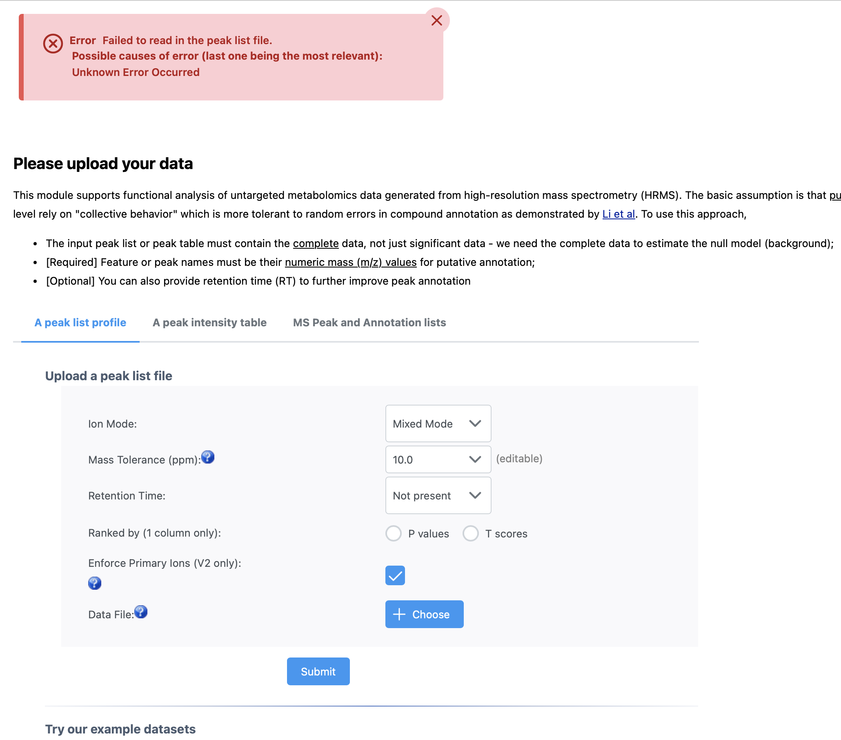Follow the Li et al link
This screenshot has height=740, width=841.
[618, 214]
